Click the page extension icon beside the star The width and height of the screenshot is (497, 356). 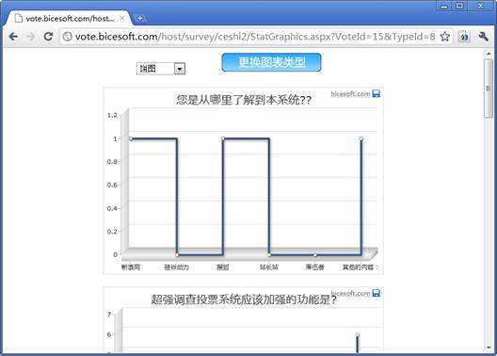[x=464, y=37]
